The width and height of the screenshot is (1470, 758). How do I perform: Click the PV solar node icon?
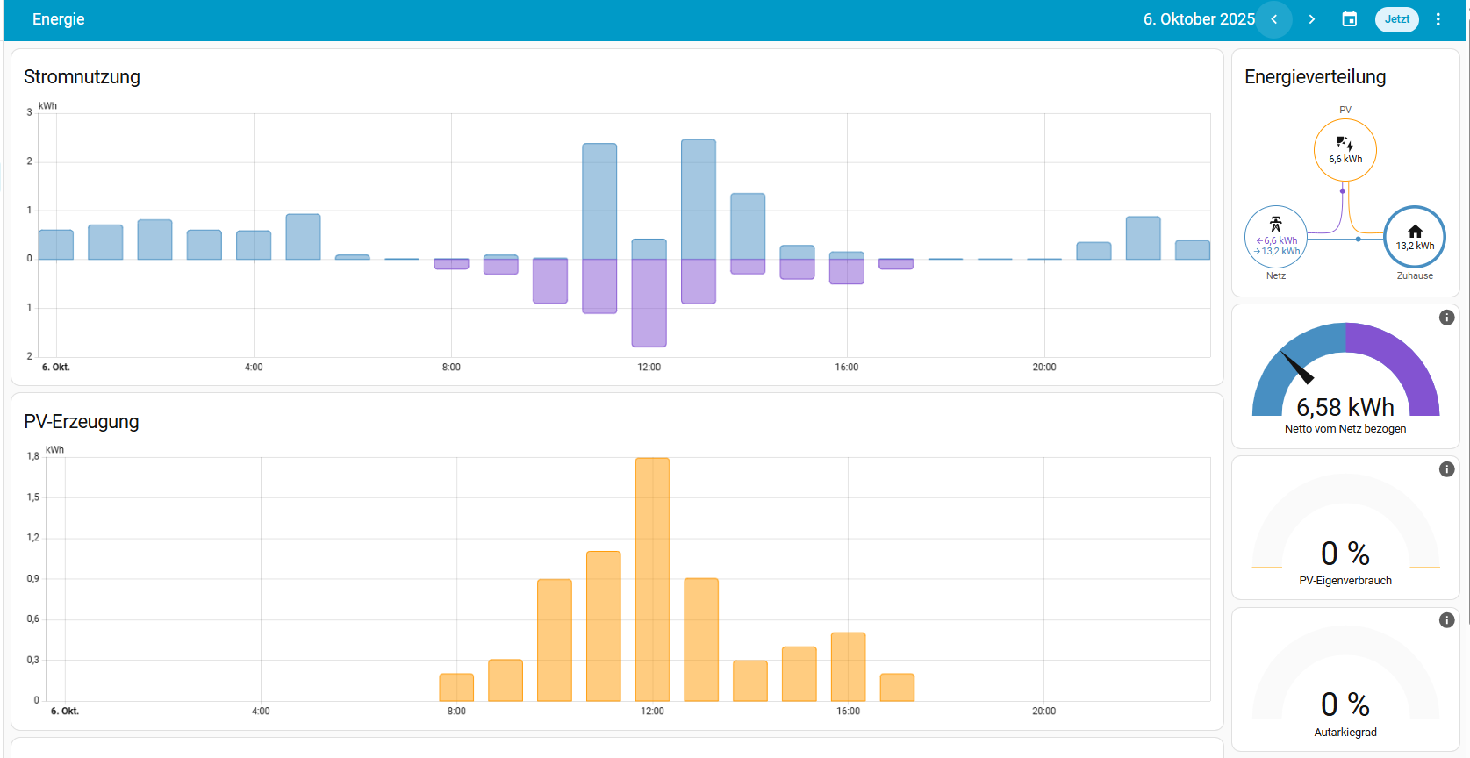pos(1345,143)
